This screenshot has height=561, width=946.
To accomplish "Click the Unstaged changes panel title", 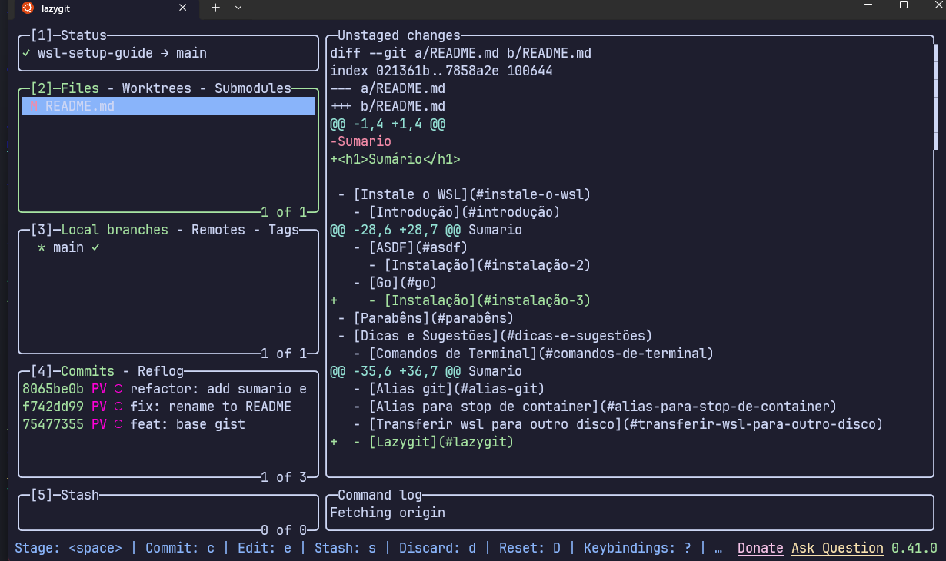I will tap(399, 35).
